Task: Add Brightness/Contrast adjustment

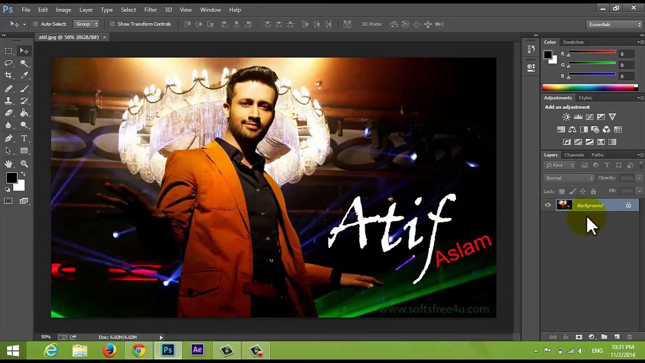Action: (566, 117)
